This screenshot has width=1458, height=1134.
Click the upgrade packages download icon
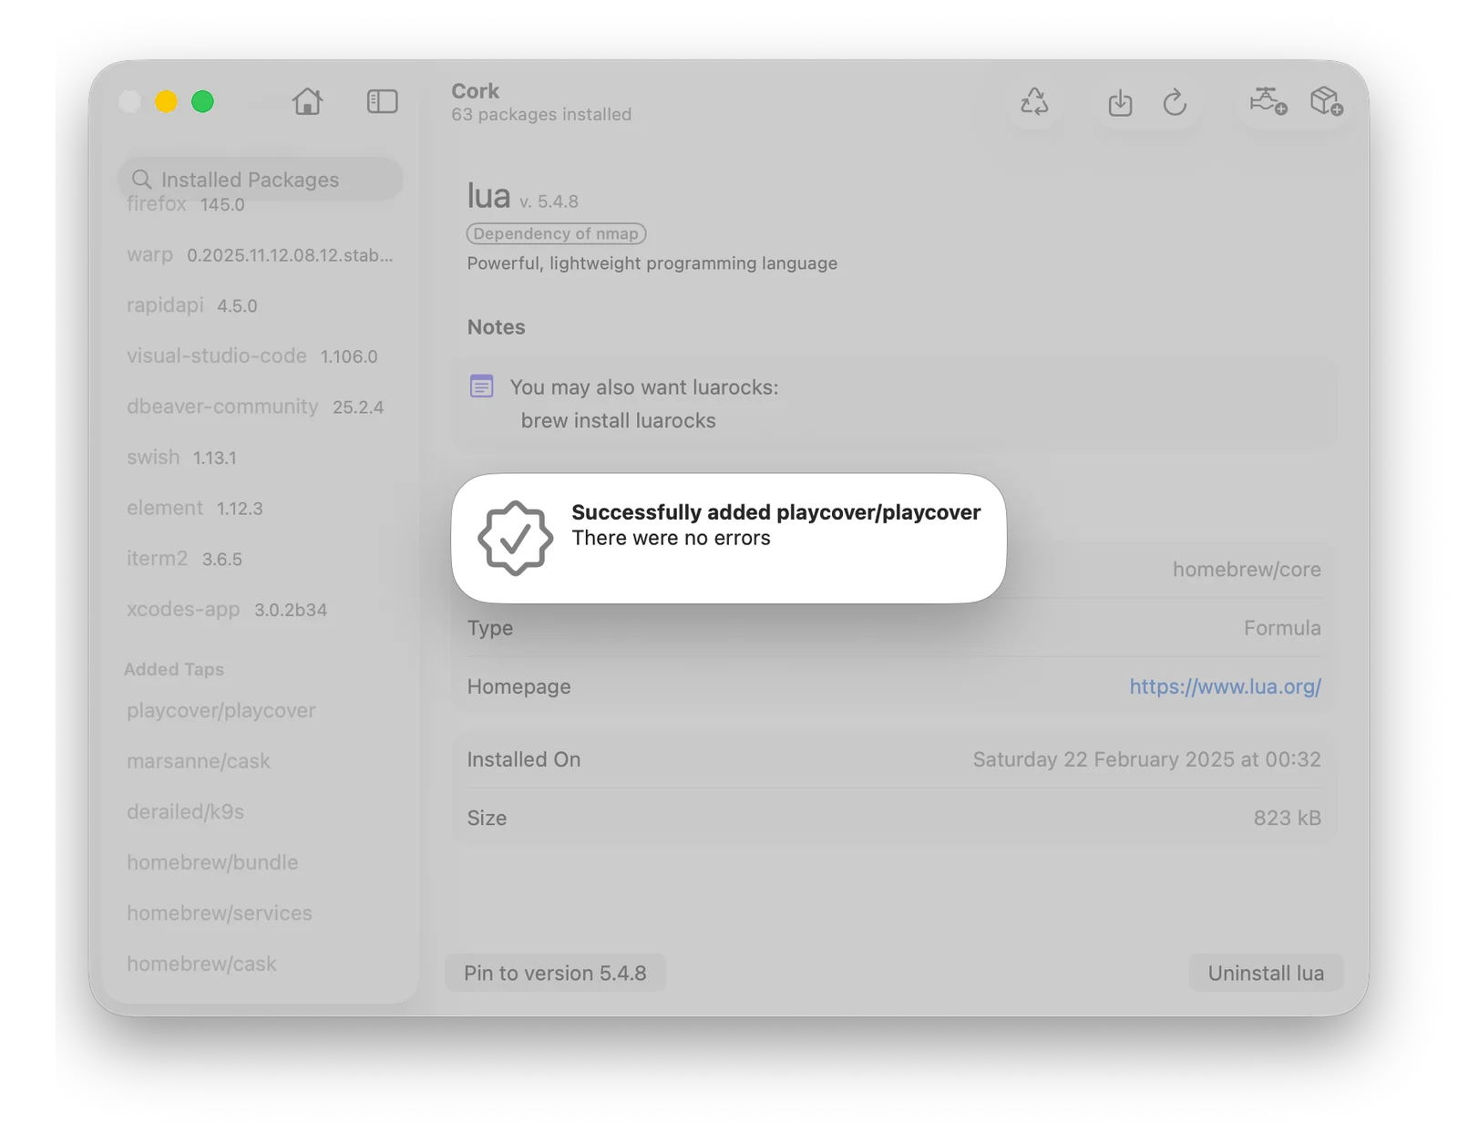point(1120,102)
